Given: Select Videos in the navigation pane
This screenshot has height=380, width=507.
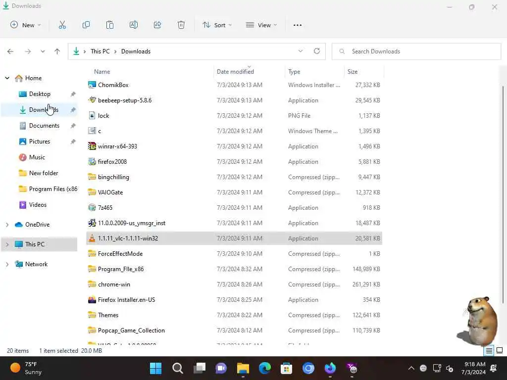Looking at the screenshot, I should pyautogui.click(x=38, y=204).
